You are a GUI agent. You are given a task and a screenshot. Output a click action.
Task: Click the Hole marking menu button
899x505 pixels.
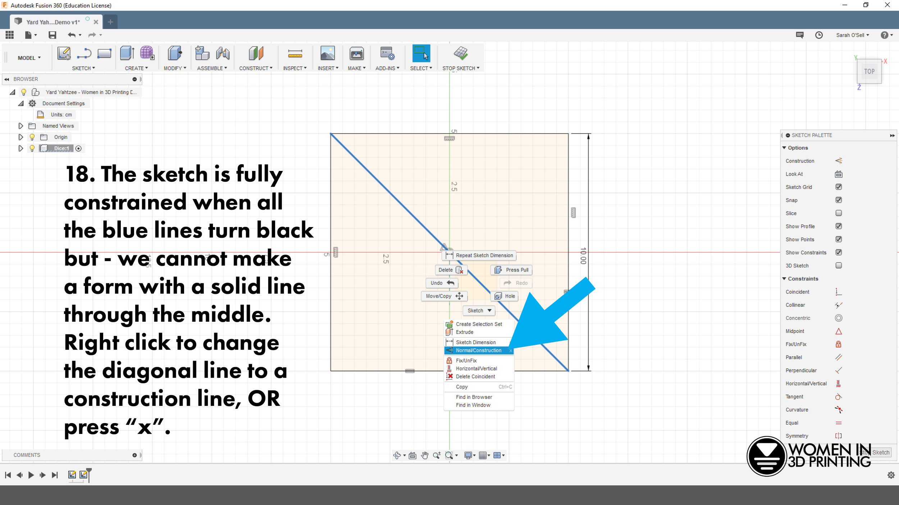[505, 296]
